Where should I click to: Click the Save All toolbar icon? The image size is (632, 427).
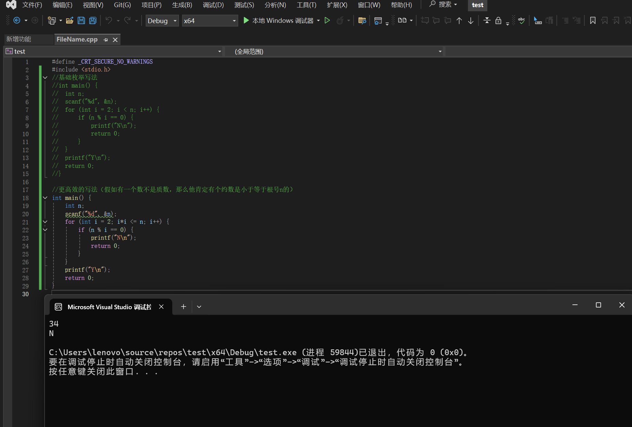tap(93, 21)
